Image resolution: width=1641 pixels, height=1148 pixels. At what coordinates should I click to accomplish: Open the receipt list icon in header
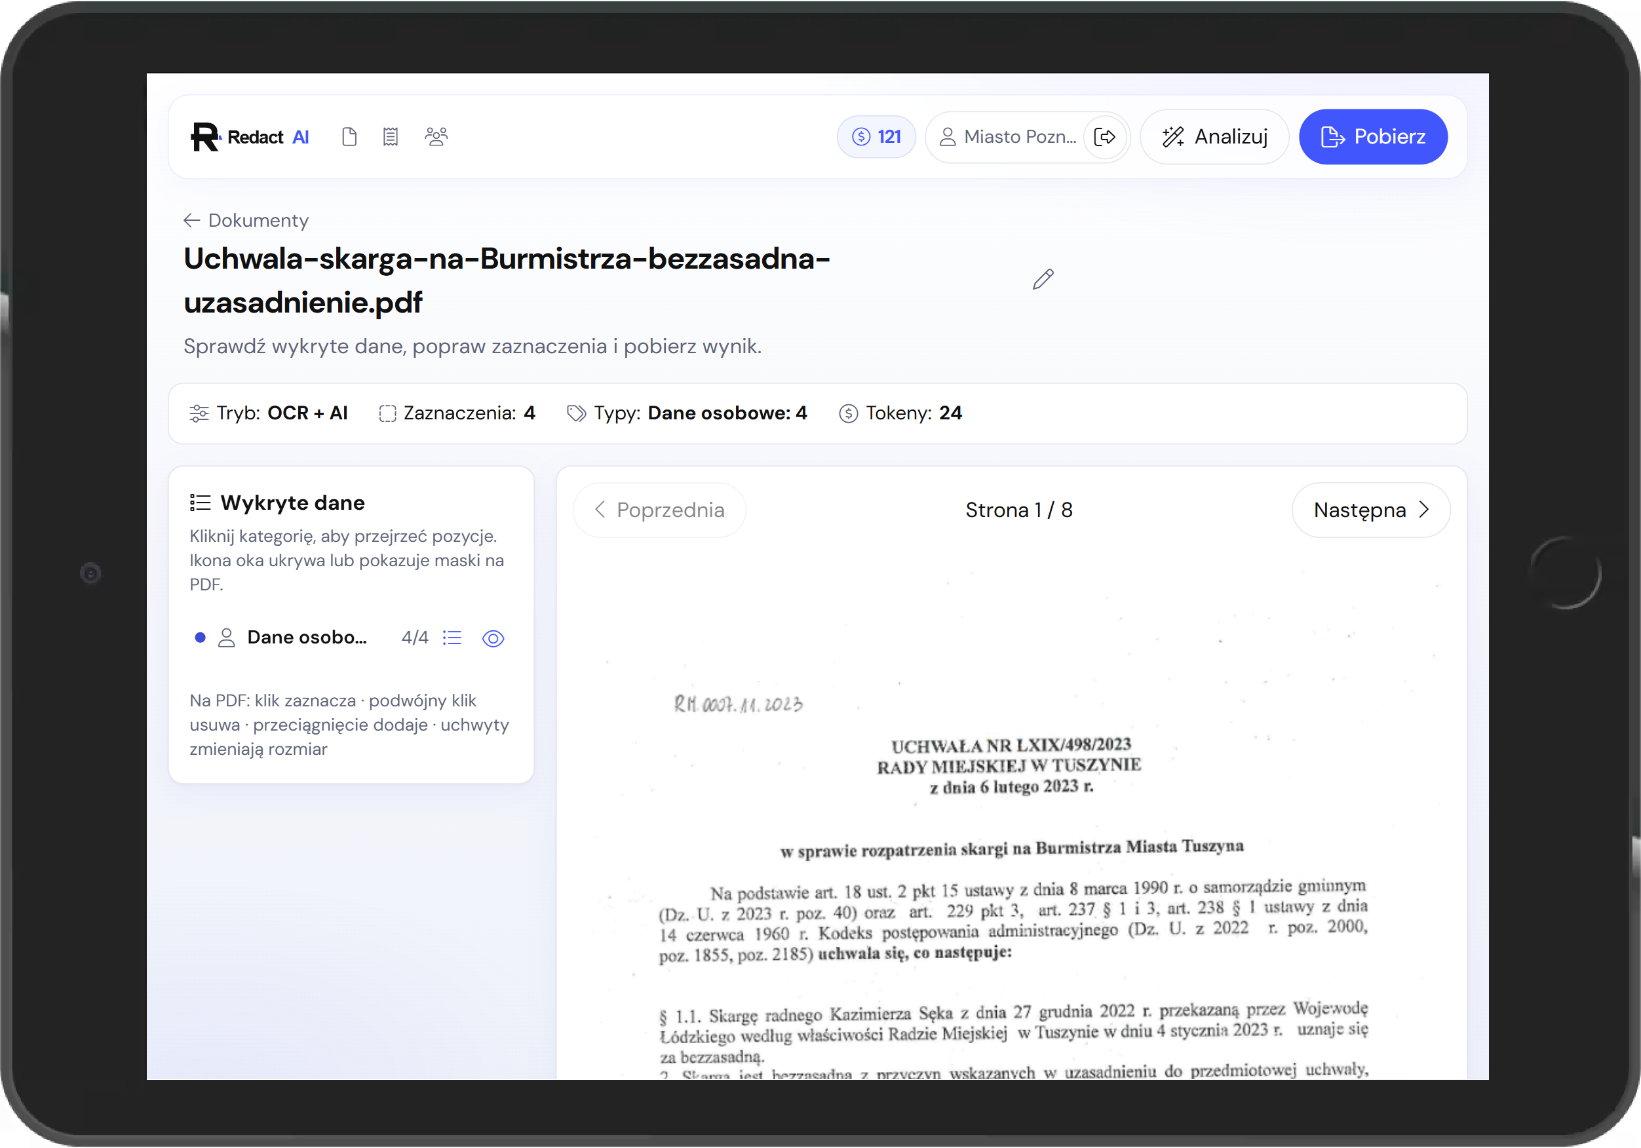coord(390,136)
